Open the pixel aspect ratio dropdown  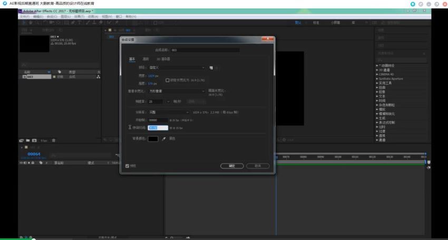click(173, 91)
